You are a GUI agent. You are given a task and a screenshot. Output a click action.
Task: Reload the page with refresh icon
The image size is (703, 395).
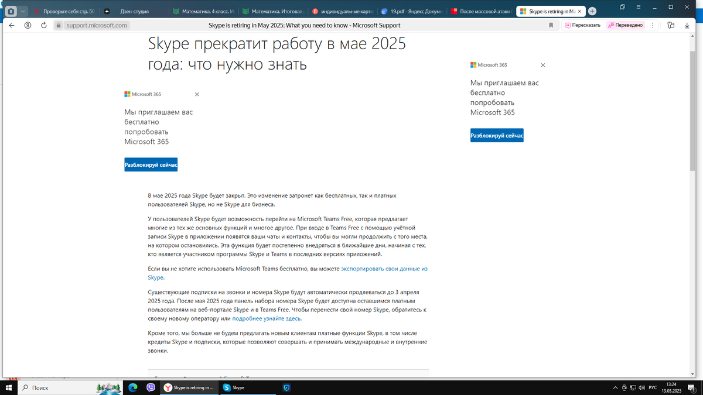tap(43, 25)
